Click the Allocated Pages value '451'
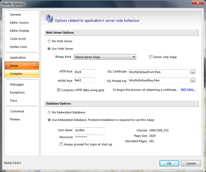Image resolution: width=206 pixels, height=172 pixels. coord(151,141)
